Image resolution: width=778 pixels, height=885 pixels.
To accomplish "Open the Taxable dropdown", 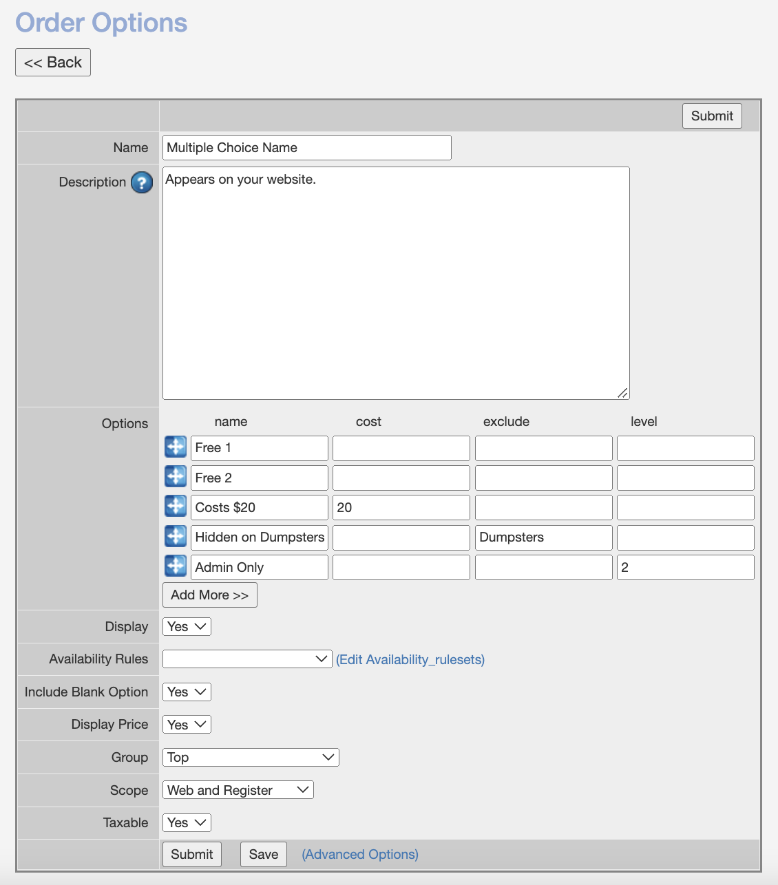I will 187,822.
